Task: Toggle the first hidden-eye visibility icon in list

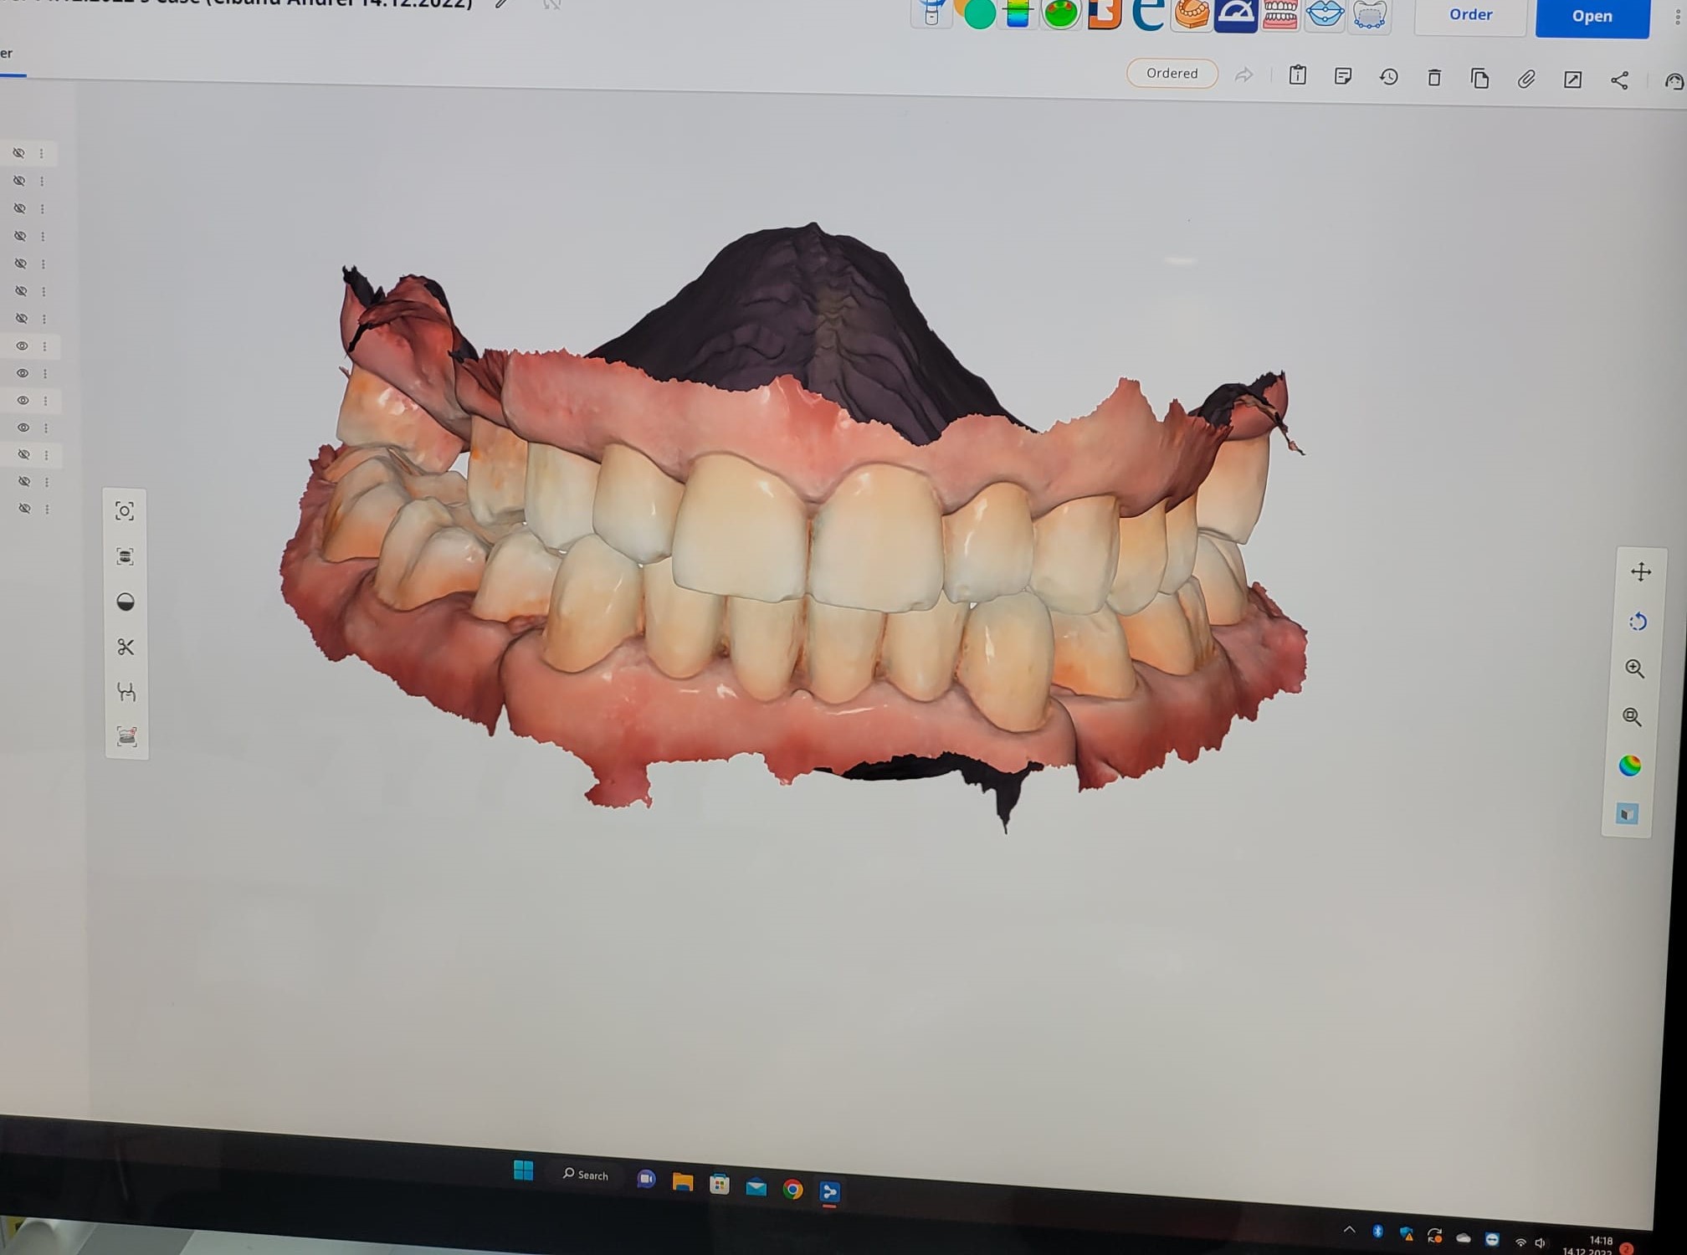Action: 18,153
